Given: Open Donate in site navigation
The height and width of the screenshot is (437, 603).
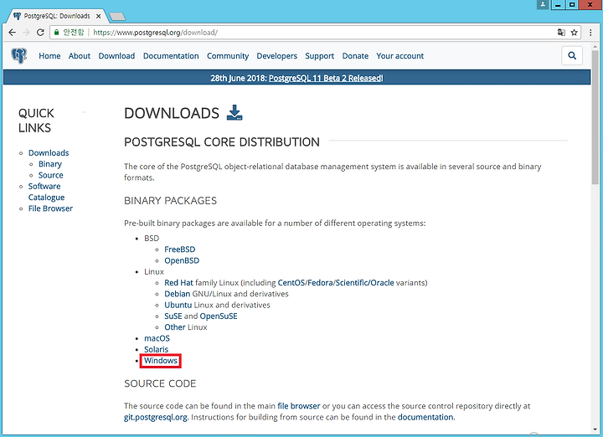Looking at the screenshot, I should coord(355,56).
